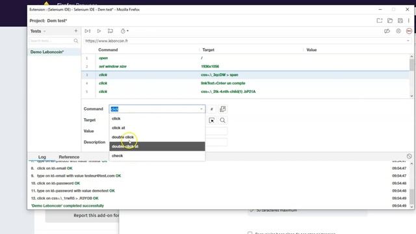Click 'Report this add-on' link behind window
Viewport: 416px width, 234px height.
point(96,215)
